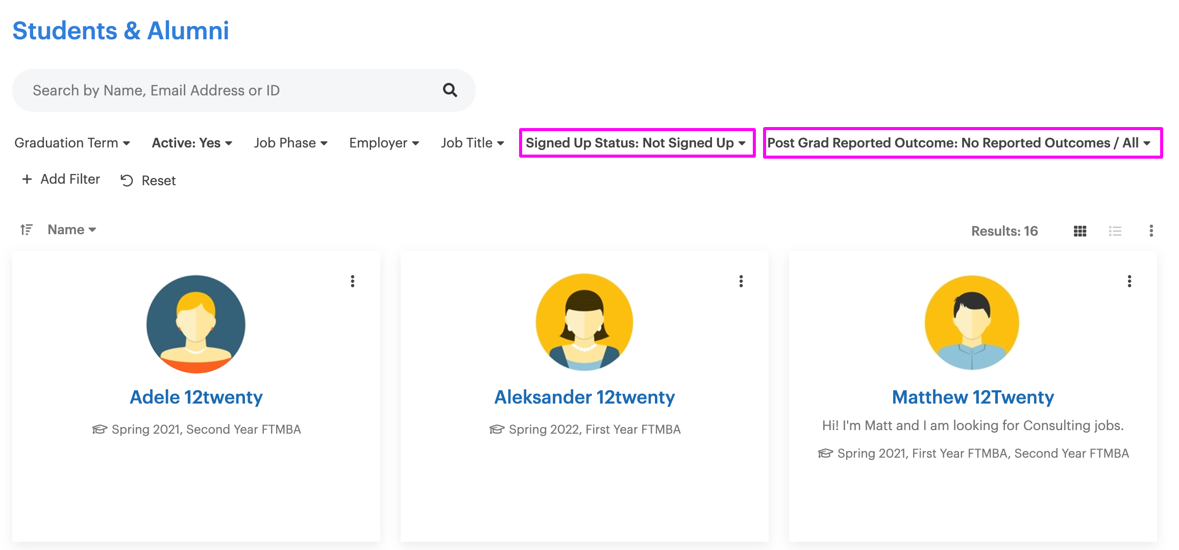This screenshot has height=550, width=1179.
Task: Open Adele 12twenty card options menu
Action: pos(352,281)
